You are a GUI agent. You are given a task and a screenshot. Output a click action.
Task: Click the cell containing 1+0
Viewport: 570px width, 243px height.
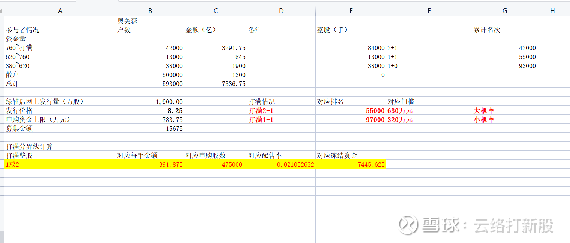tap(429, 65)
